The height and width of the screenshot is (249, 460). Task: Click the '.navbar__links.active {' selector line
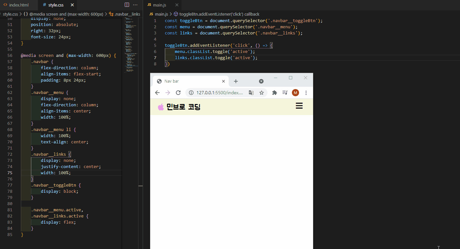pos(60,216)
